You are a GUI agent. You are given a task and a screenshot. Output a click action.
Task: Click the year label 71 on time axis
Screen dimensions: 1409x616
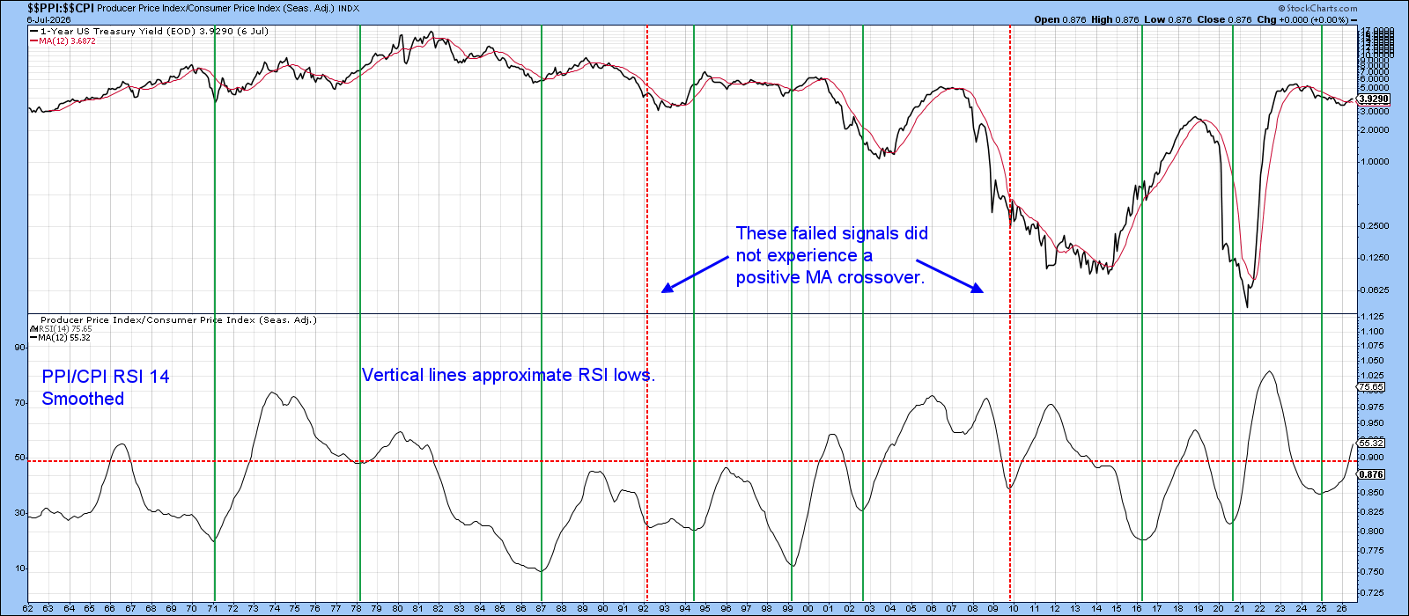pyautogui.click(x=213, y=609)
